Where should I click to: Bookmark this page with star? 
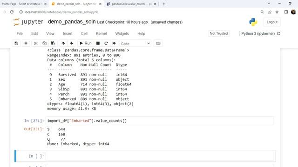coord(277,12)
